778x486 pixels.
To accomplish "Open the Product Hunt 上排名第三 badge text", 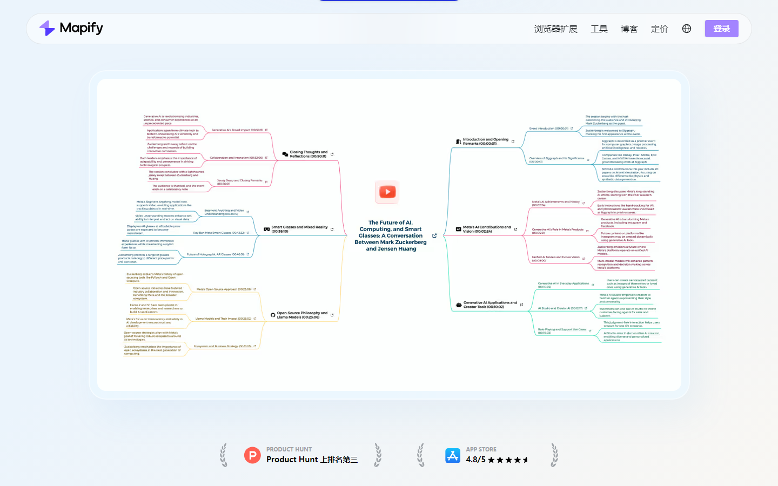I will (312, 460).
